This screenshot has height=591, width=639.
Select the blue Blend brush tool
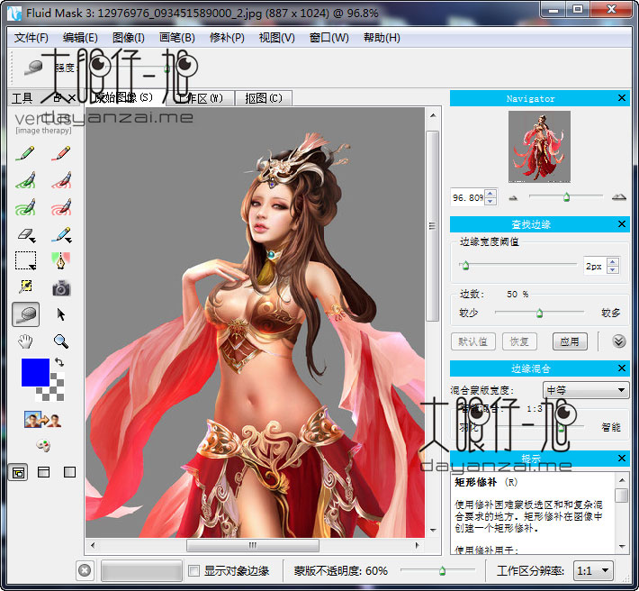61,234
